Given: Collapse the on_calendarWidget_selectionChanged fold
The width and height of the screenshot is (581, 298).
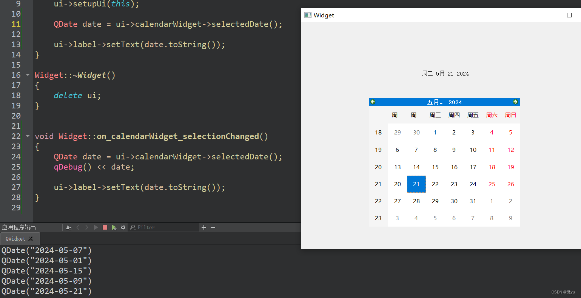Looking at the screenshot, I should [28, 136].
